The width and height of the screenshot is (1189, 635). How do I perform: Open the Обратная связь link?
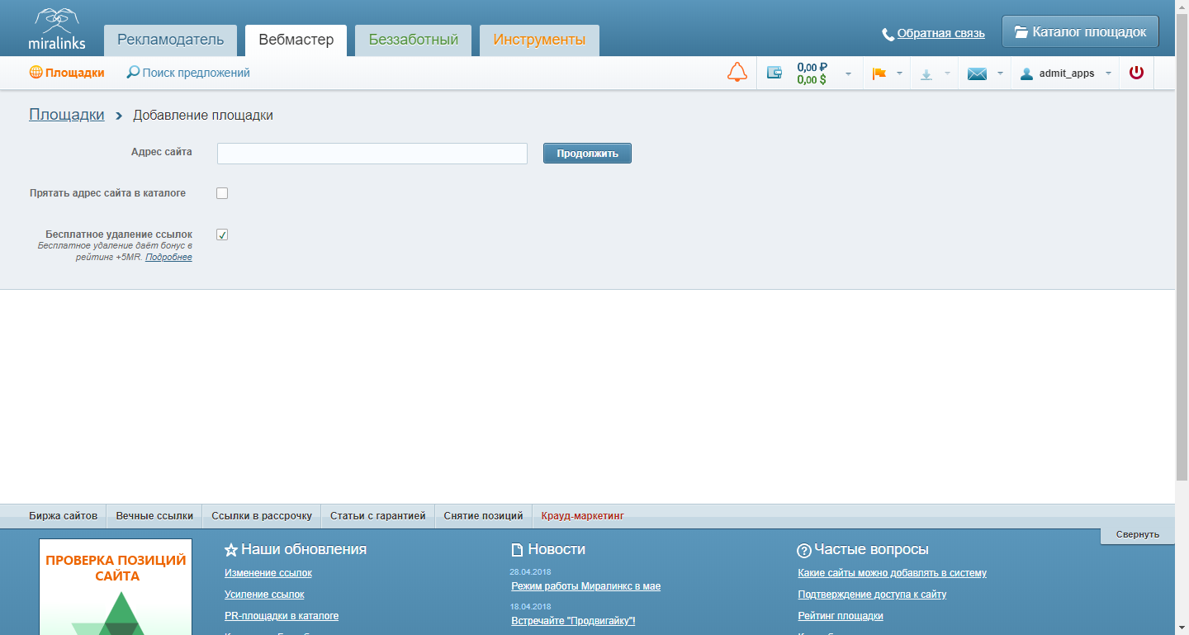tap(940, 34)
